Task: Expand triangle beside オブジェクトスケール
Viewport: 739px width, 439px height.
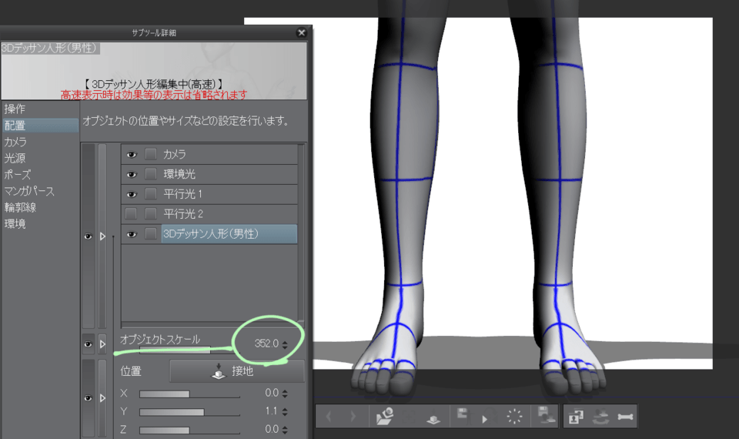Action: (102, 344)
